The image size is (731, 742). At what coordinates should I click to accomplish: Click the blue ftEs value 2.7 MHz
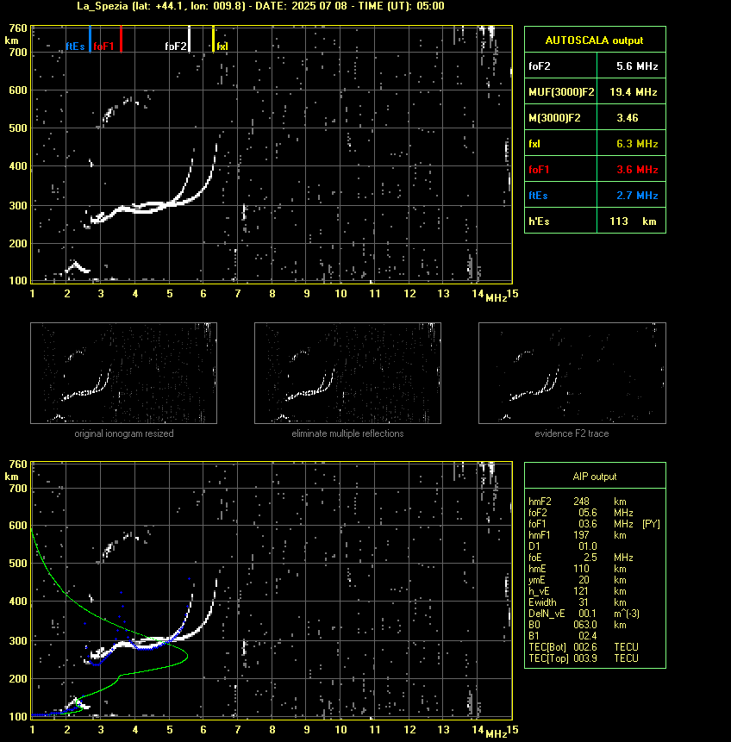[637, 196]
